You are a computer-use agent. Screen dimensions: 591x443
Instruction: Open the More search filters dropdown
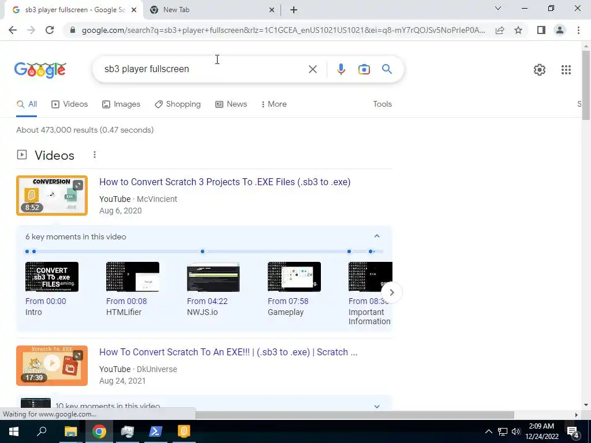pyautogui.click(x=274, y=104)
